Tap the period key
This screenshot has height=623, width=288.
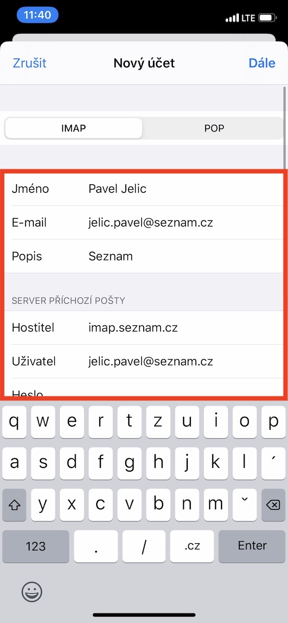tap(96, 546)
